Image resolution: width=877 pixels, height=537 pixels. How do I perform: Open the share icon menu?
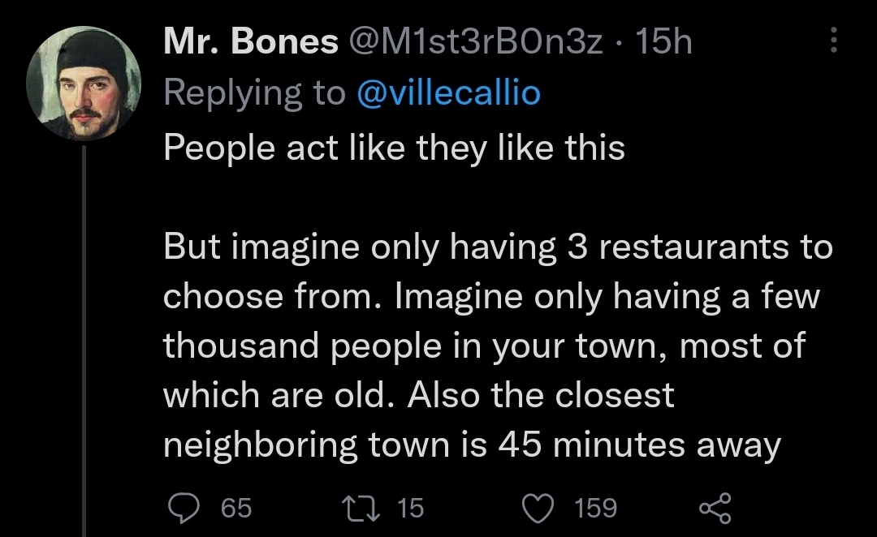pyautogui.click(x=715, y=508)
